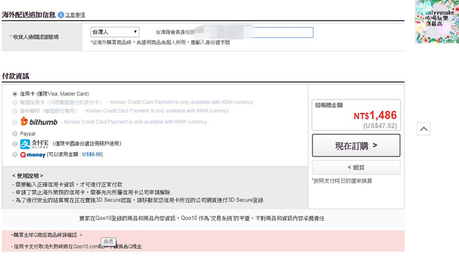Open the 台灣人 nationality dropdown
The width and height of the screenshot is (459, 266).
[114, 32]
